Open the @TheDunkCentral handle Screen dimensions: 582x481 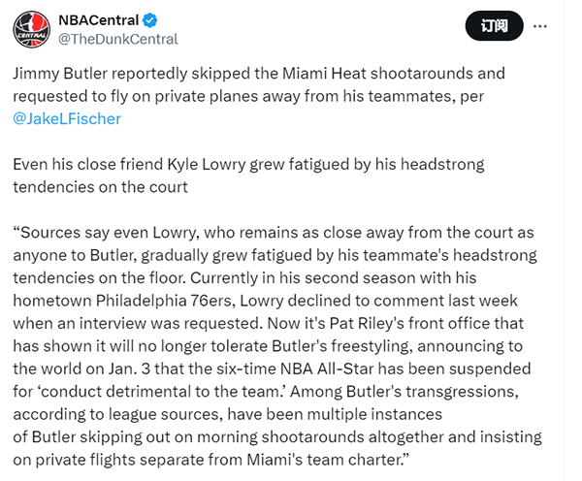118,39
